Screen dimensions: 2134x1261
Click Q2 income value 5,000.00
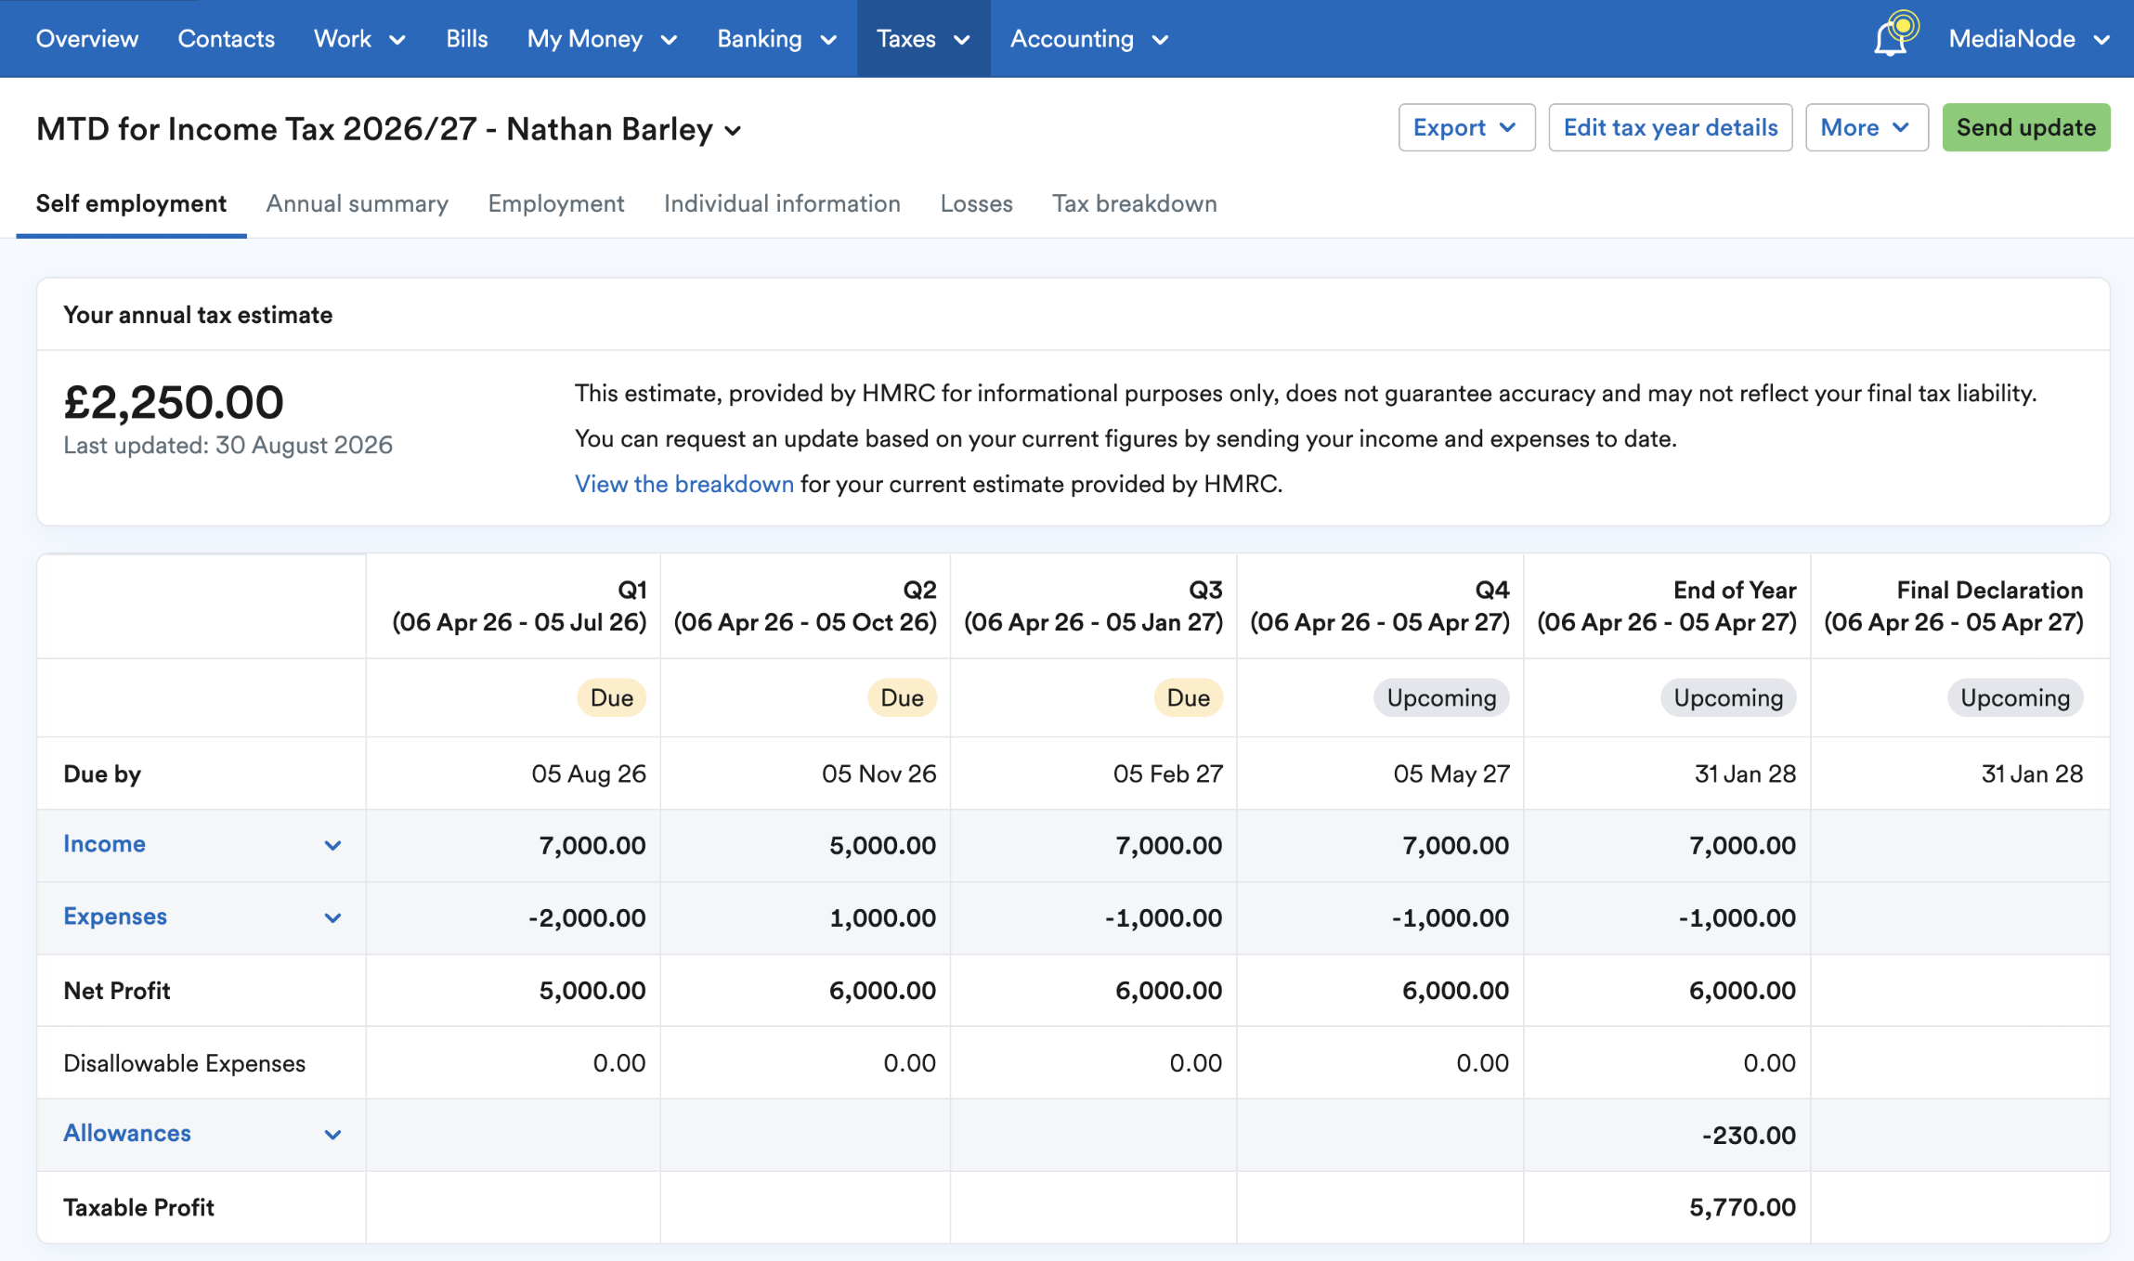(882, 845)
